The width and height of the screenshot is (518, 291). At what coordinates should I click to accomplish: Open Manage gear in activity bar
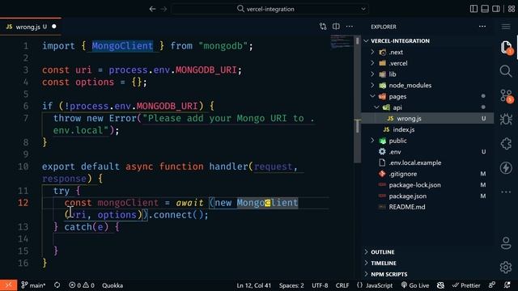[506, 267]
